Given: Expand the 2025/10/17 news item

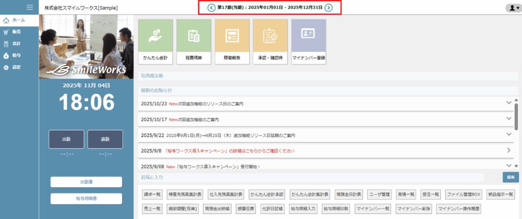Looking at the screenshot, I should tap(508, 119).
